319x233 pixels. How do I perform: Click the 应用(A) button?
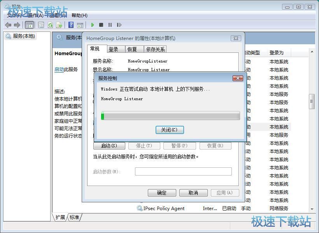[x=225, y=193]
